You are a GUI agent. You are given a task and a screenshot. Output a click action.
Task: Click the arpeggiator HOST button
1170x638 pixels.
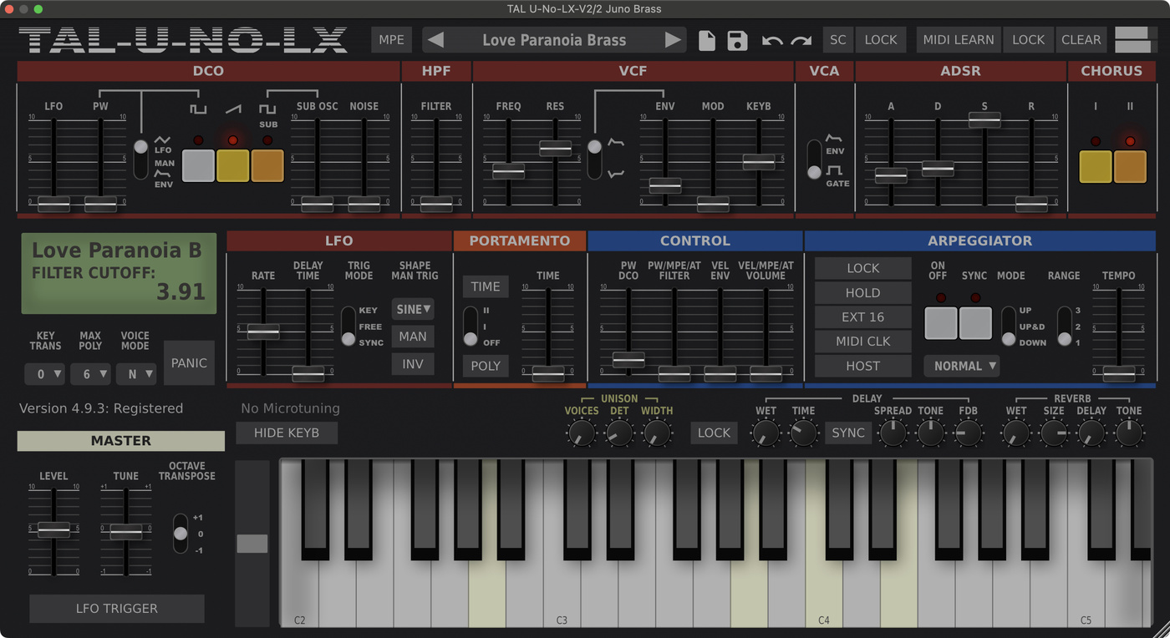coord(862,366)
